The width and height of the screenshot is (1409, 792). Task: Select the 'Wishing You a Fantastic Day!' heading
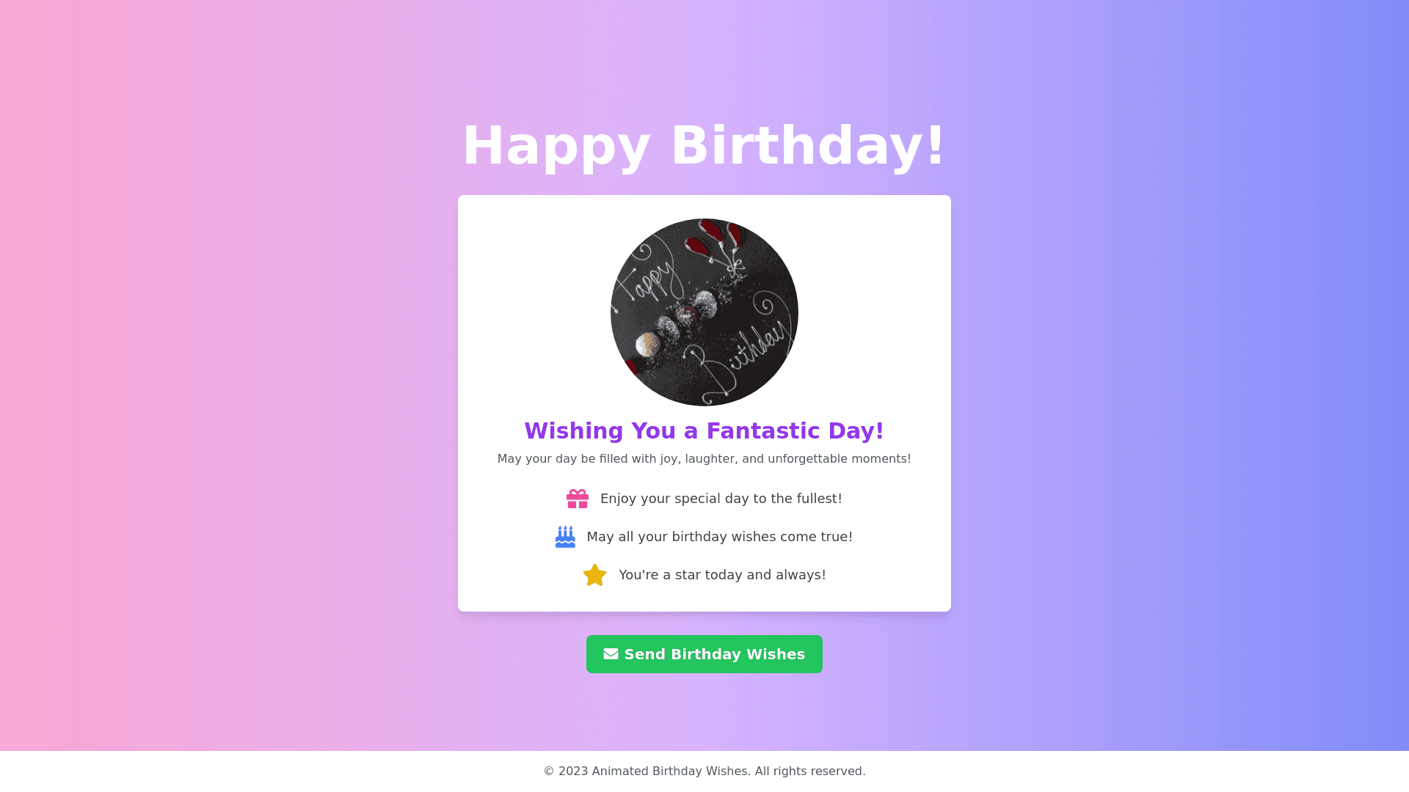click(704, 430)
